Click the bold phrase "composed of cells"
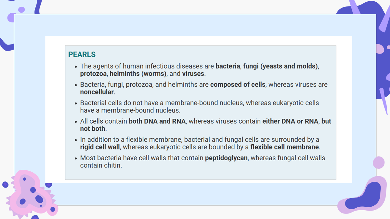This screenshot has height=219, width=390. pos(238,85)
